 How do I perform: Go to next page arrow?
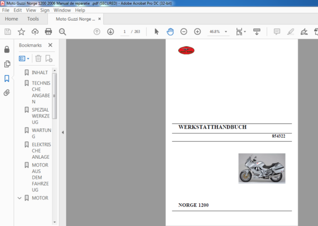coord(111,32)
